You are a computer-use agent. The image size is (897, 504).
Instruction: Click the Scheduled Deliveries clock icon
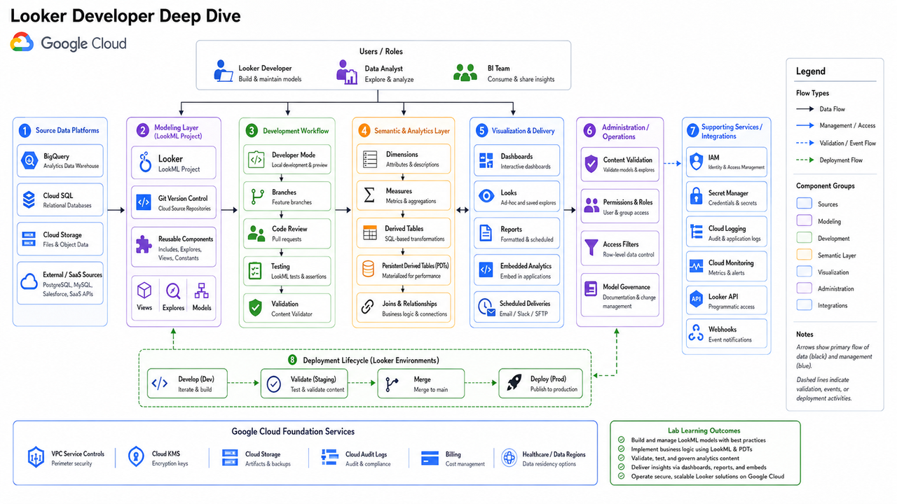486,308
